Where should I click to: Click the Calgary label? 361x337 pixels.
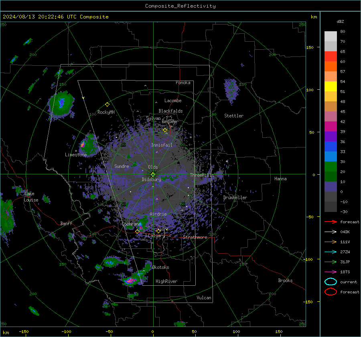coord(156,236)
